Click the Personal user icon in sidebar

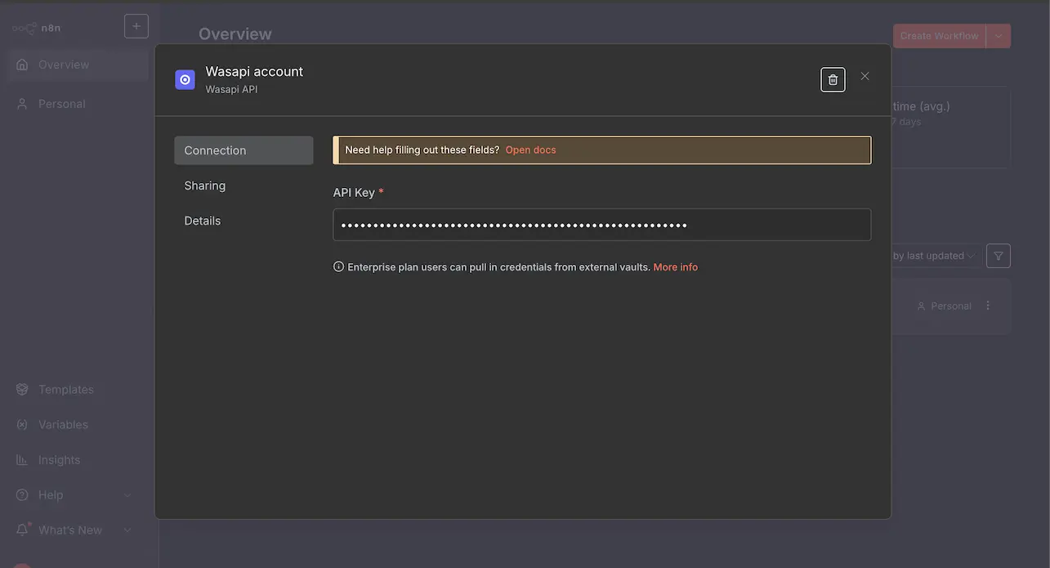(x=22, y=104)
